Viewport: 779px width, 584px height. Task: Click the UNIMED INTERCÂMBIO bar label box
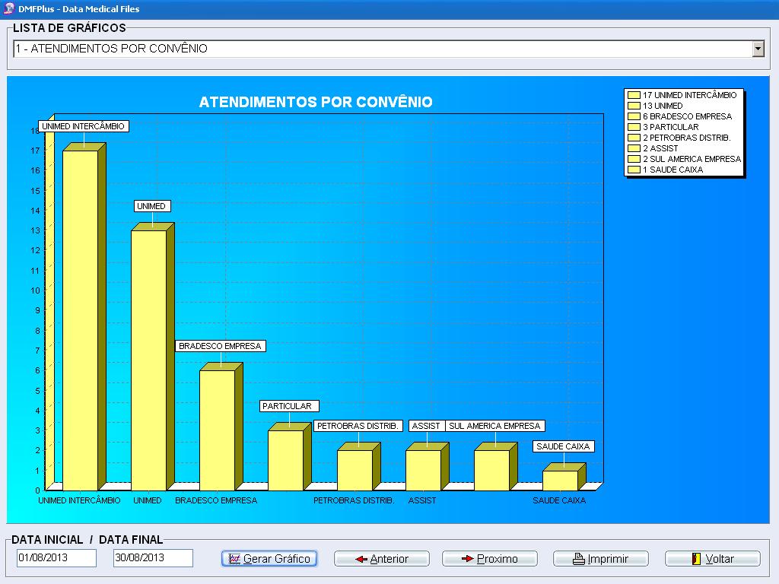[84, 126]
